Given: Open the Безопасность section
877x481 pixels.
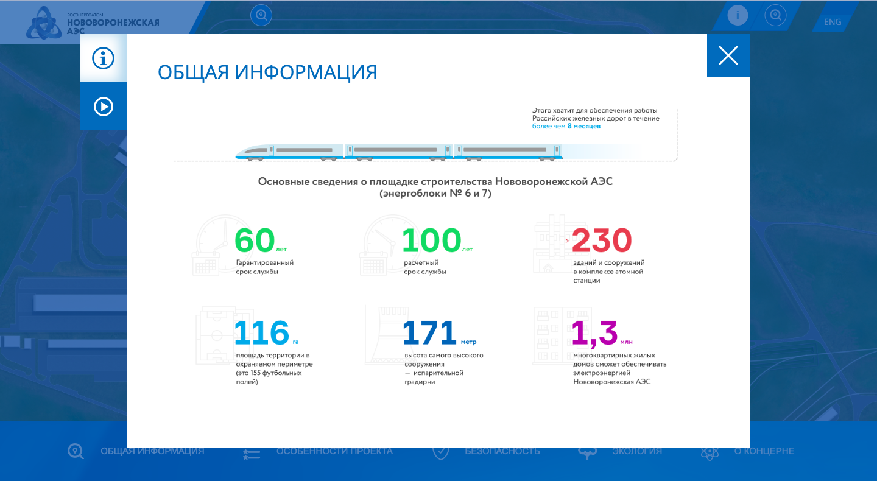Looking at the screenshot, I should click(x=502, y=451).
